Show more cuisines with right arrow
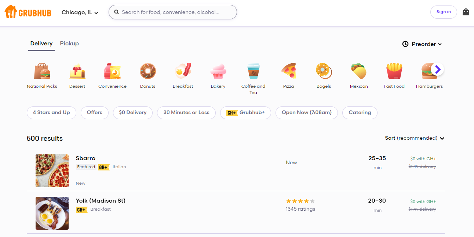This screenshot has height=237, width=474. pyautogui.click(x=437, y=69)
